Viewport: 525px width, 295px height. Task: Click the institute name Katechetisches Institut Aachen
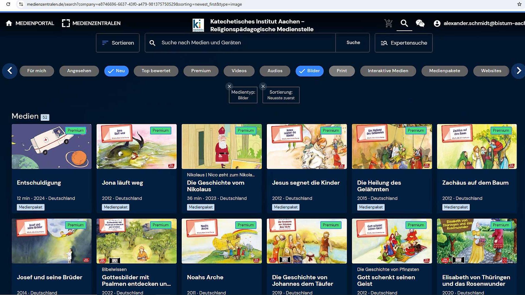click(262, 25)
